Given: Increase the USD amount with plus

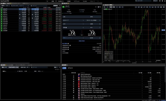Looking at the screenshot, I should coord(100,24).
